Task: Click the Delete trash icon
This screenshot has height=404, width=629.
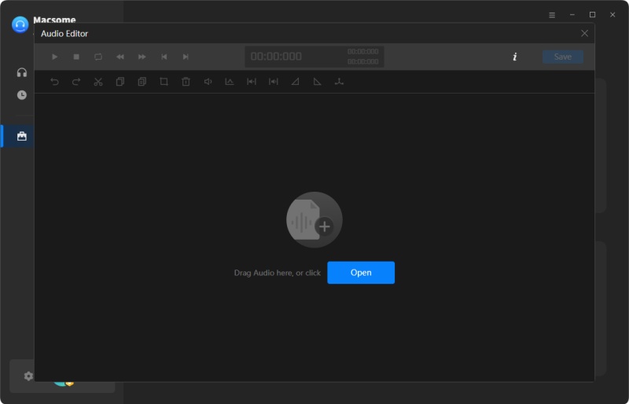Action: [x=186, y=82]
